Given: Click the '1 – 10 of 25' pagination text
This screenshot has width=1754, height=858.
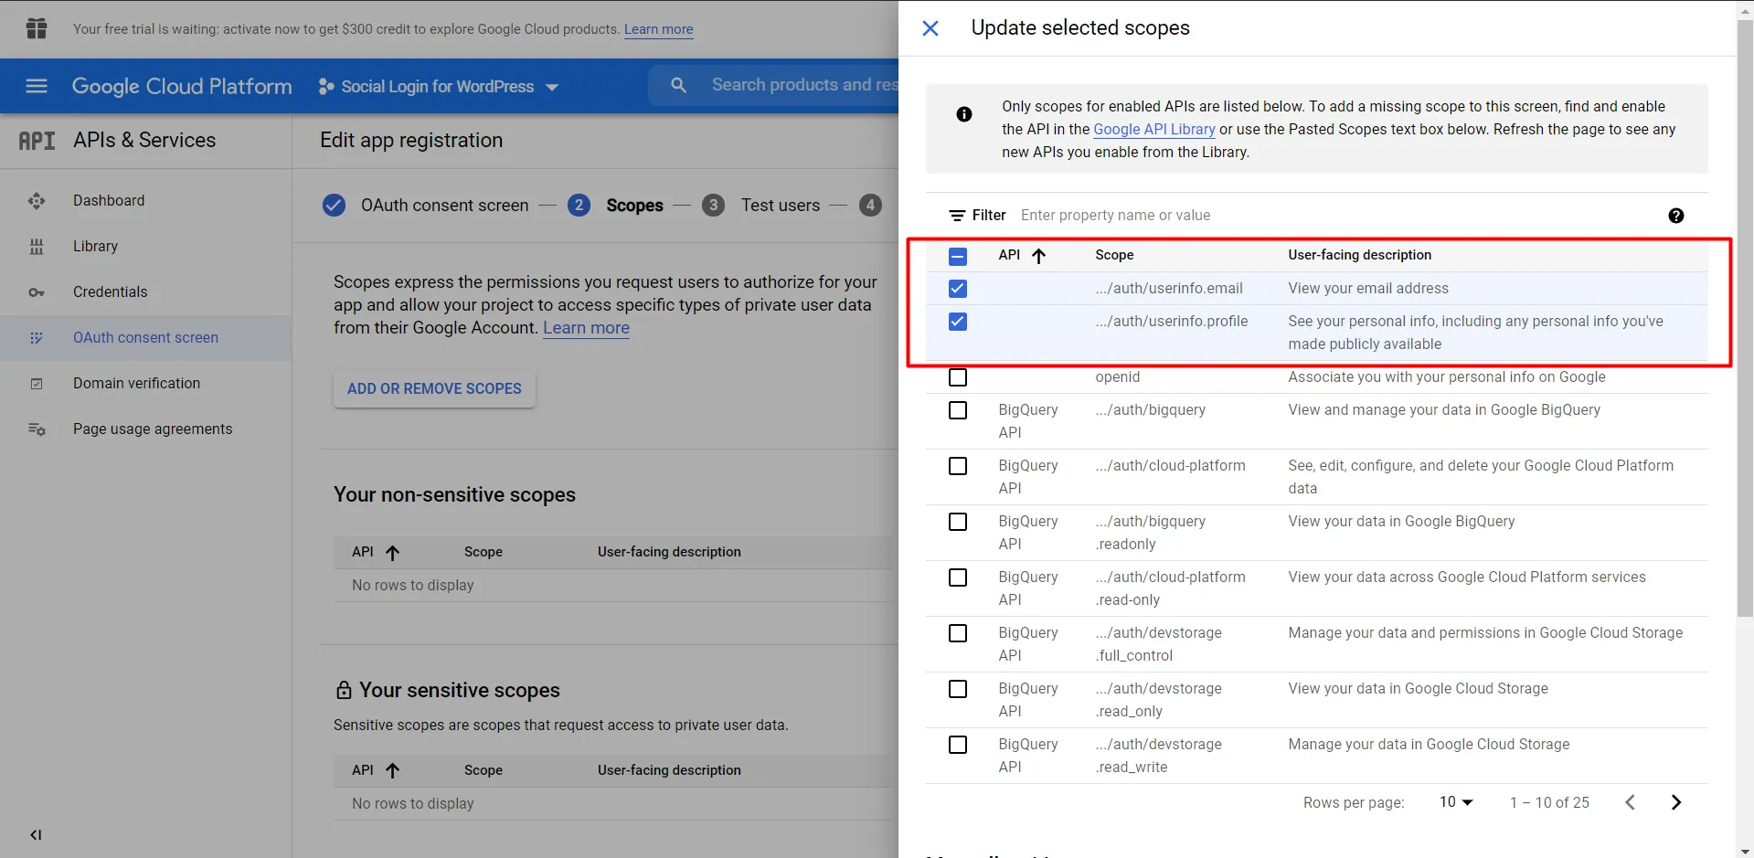Looking at the screenshot, I should point(1549,802).
